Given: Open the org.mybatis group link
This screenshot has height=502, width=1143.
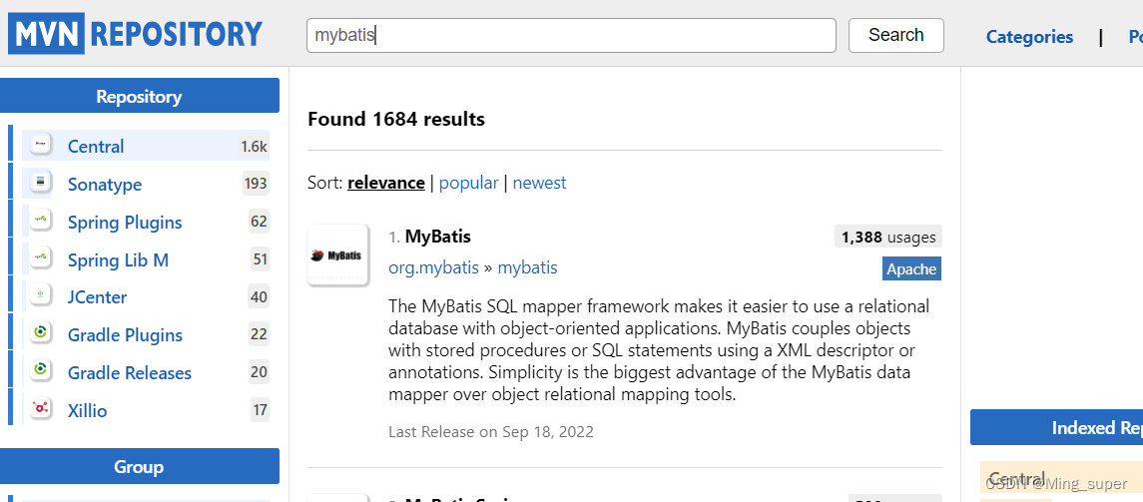Looking at the screenshot, I should click(x=433, y=268).
